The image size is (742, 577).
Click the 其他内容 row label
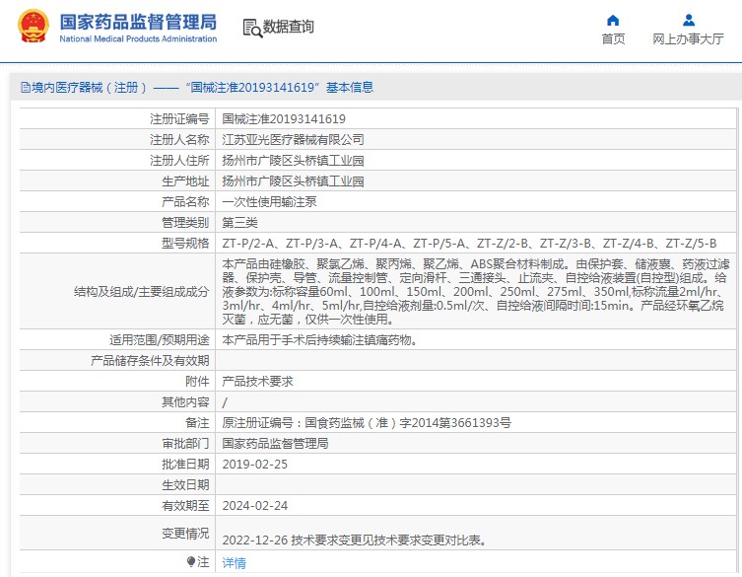click(x=185, y=402)
